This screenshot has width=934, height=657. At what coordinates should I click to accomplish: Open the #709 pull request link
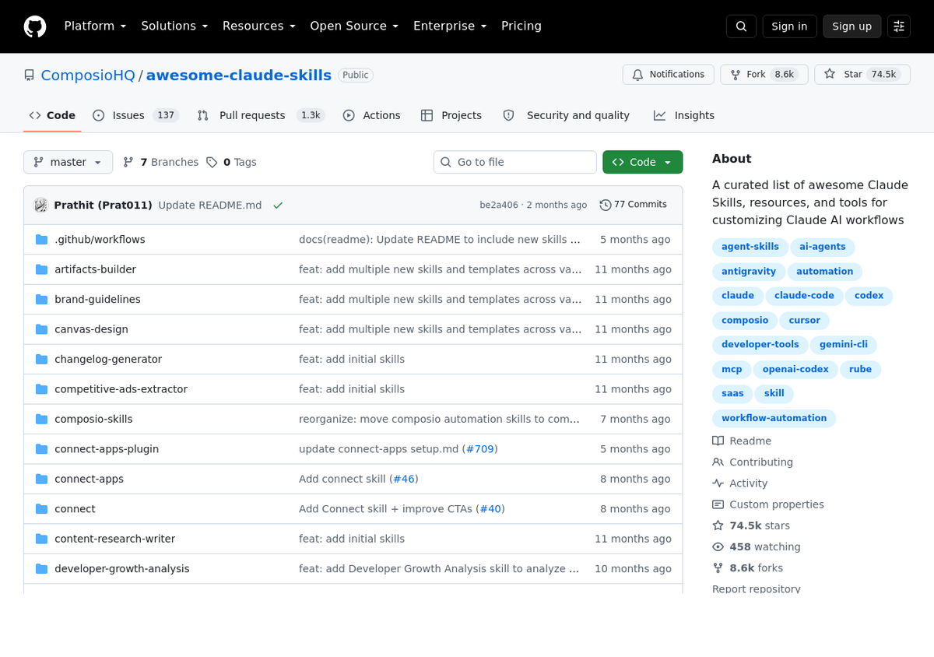coord(479,449)
